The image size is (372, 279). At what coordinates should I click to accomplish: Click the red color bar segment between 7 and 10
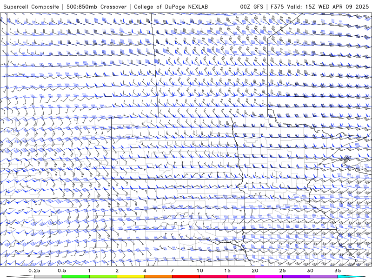pos(186,277)
